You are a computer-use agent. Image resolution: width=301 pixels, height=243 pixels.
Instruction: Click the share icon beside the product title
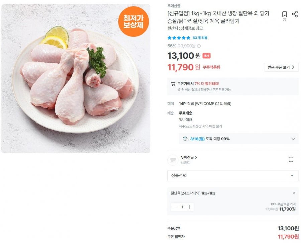tap(295, 13)
